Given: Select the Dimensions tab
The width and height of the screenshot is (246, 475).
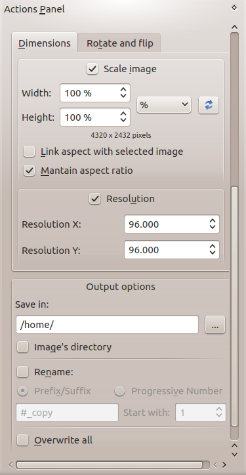Looking at the screenshot, I should (x=45, y=43).
